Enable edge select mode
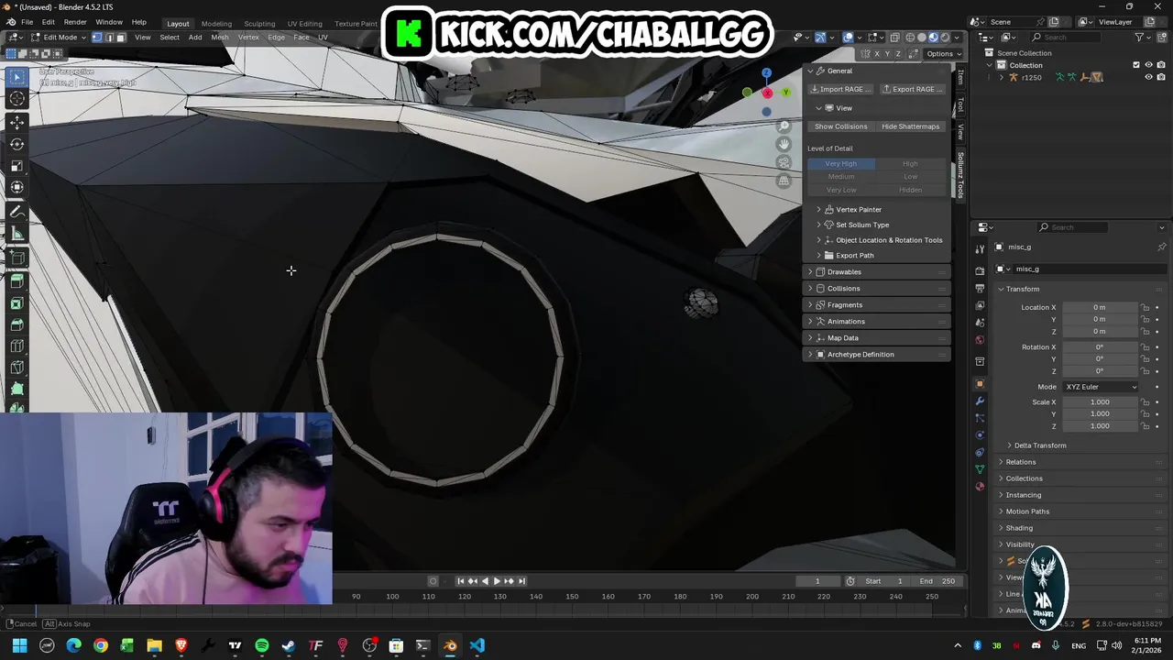Screen dimensions: 1173x660 coord(109,38)
